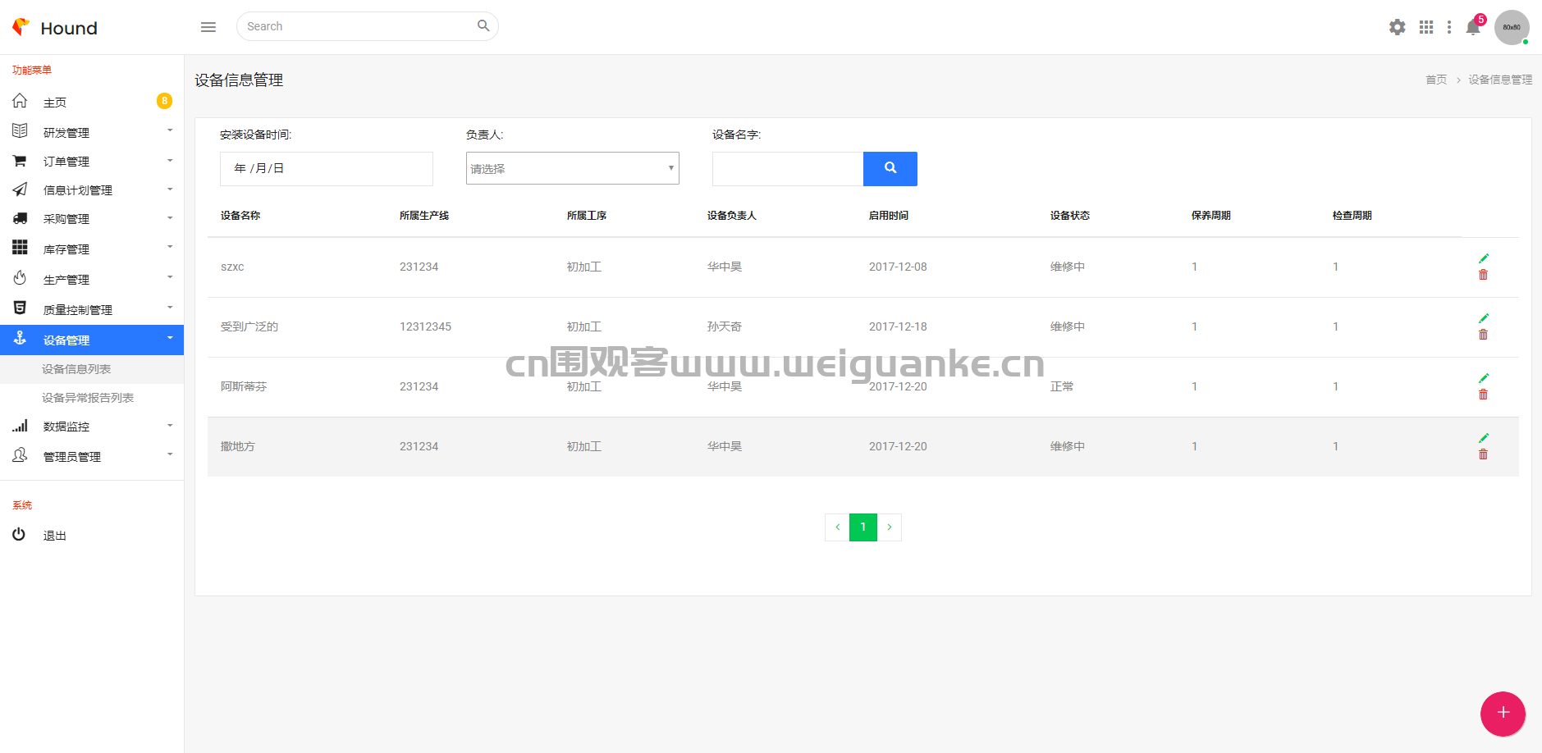Click the 库存管理 grid icon
Screen dimensions: 1542x753
20,248
